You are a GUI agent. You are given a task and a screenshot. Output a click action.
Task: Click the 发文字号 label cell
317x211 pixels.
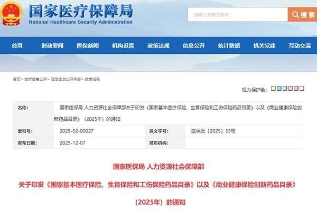(165, 131)
